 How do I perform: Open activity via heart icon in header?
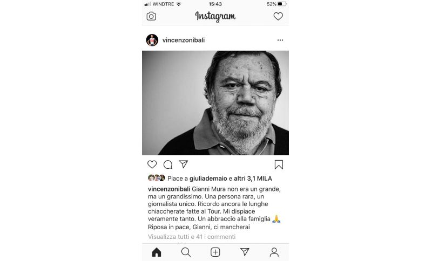click(x=278, y=17)
